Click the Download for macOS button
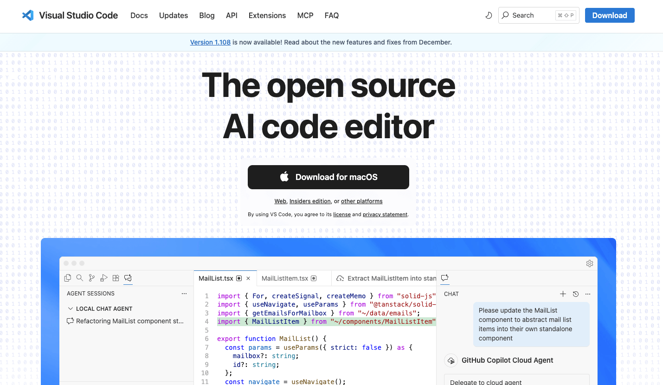Viewport: 663px width, 385px height. (328, 177)
